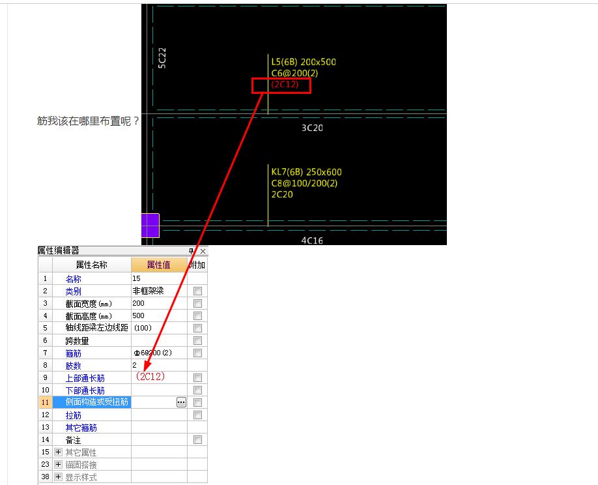Tick the 附加 checkbox for 类别
The height and width of the screenshot is (485, 598).
point(197,291)
